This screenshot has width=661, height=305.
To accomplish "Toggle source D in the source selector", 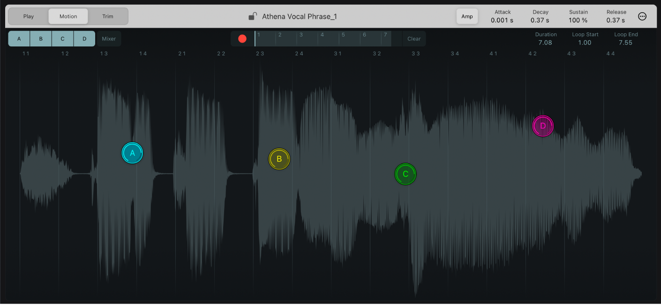I will tap(84, 38).
